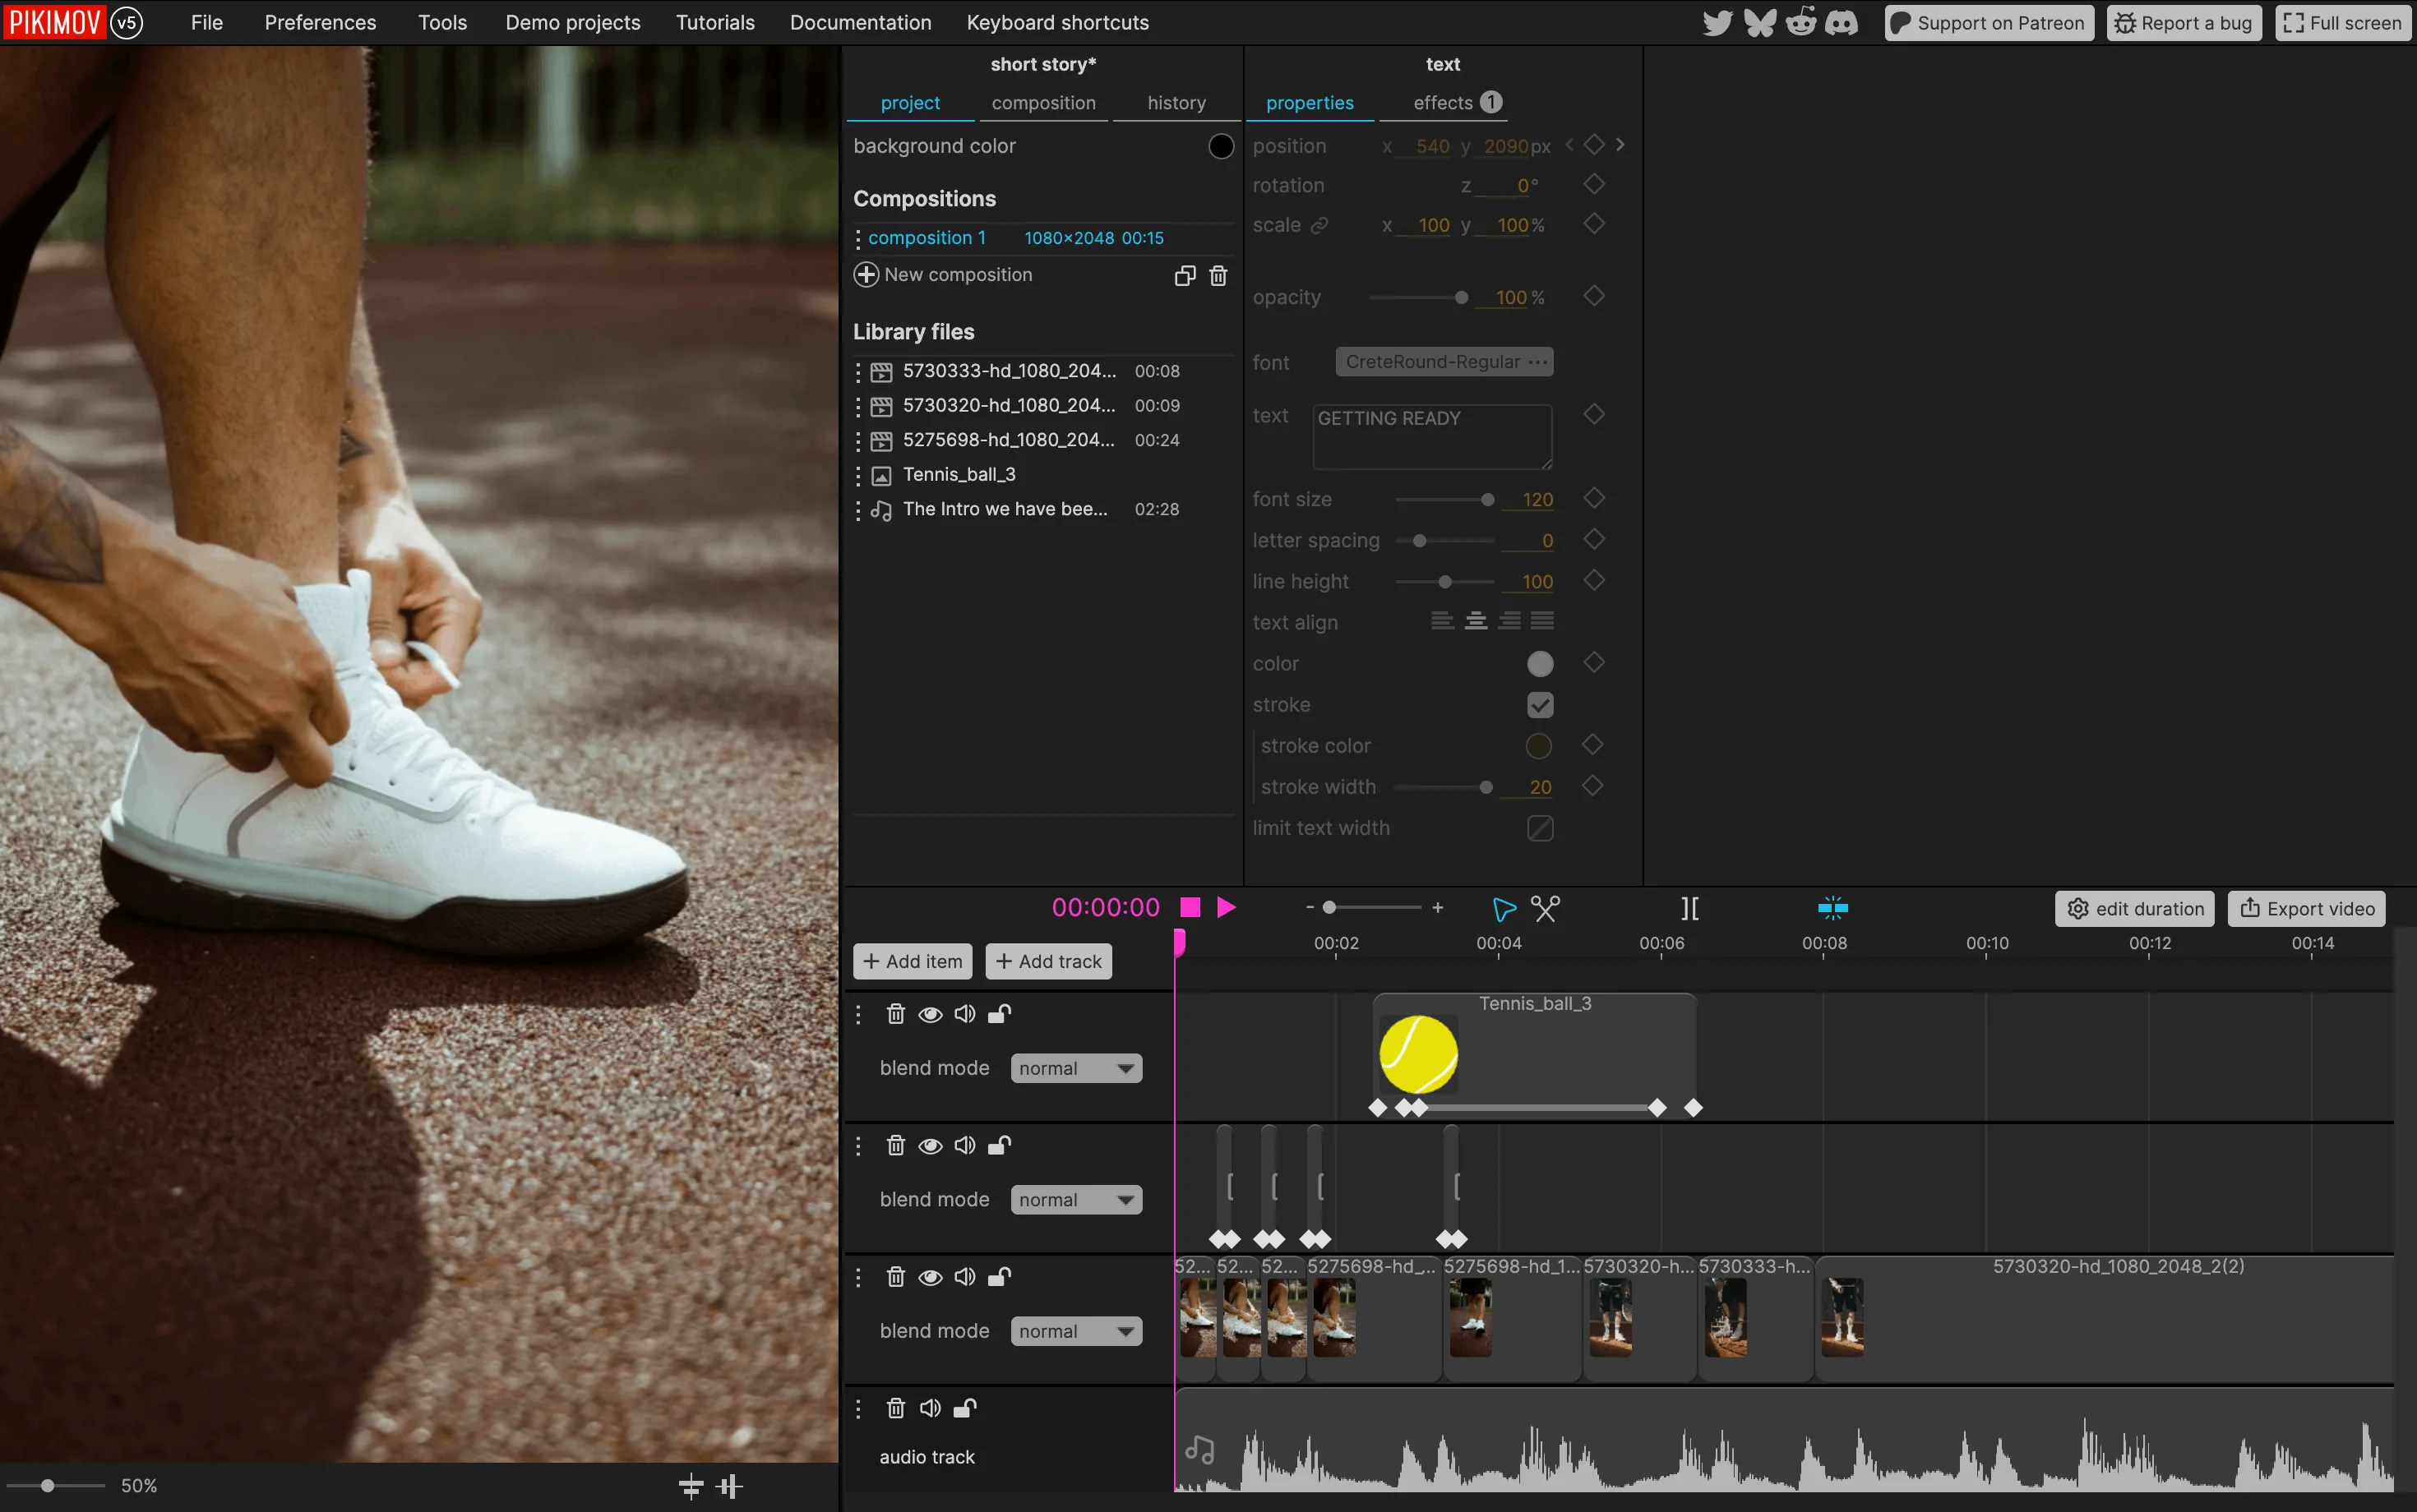This screenshot has height=1512, width=2417.
Task: Uncheck the stroke checkbox
Action: [1540, 705]
